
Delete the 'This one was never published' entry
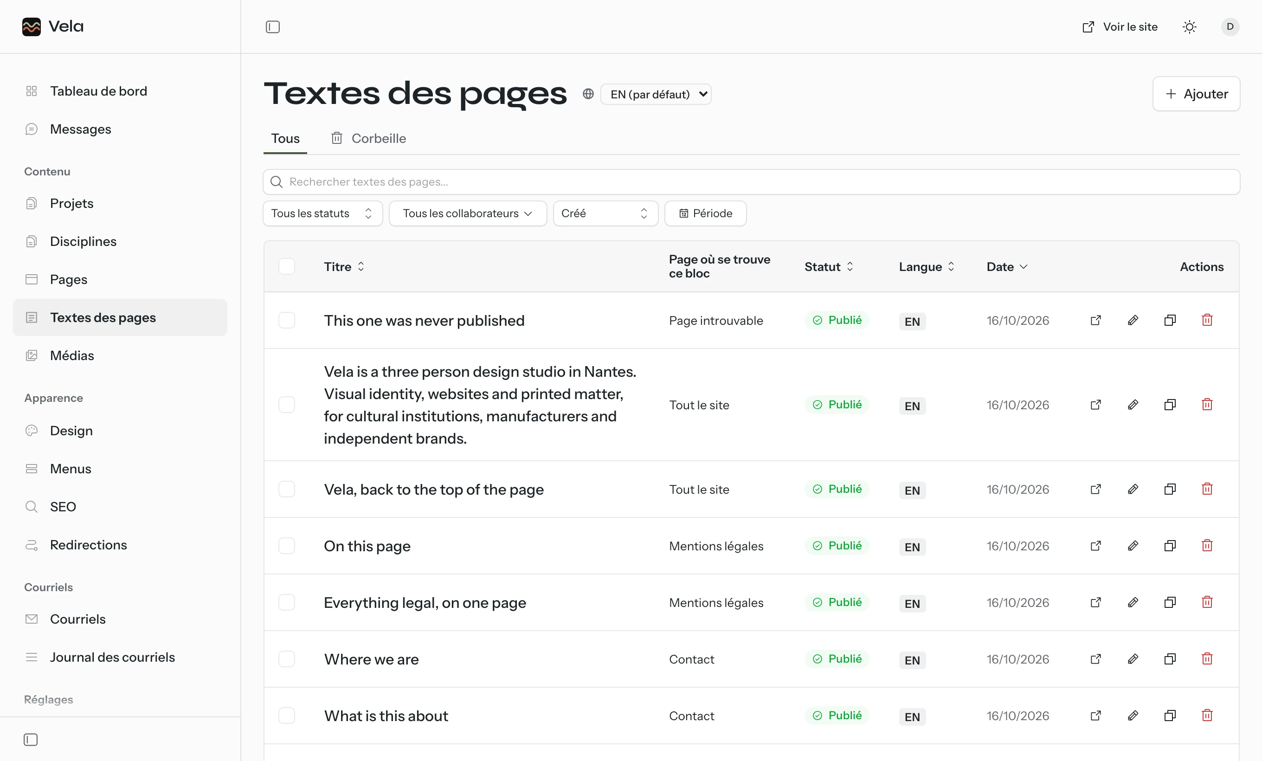(x=1207, y=320)
